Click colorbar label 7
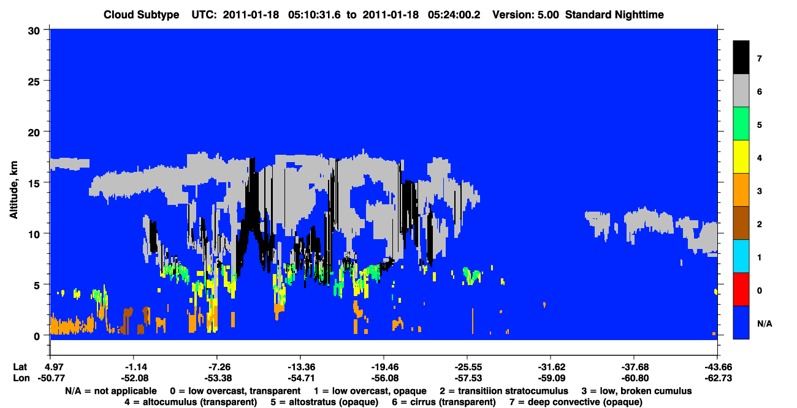Viewport: 797px width, 408px height. click(761, 59)
